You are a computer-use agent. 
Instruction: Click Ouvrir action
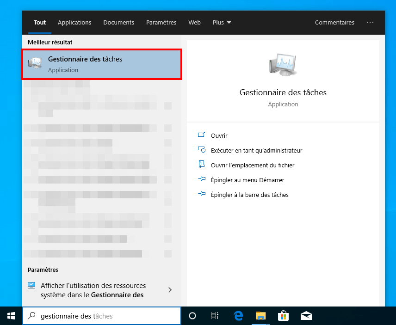[x=219, y=136]
